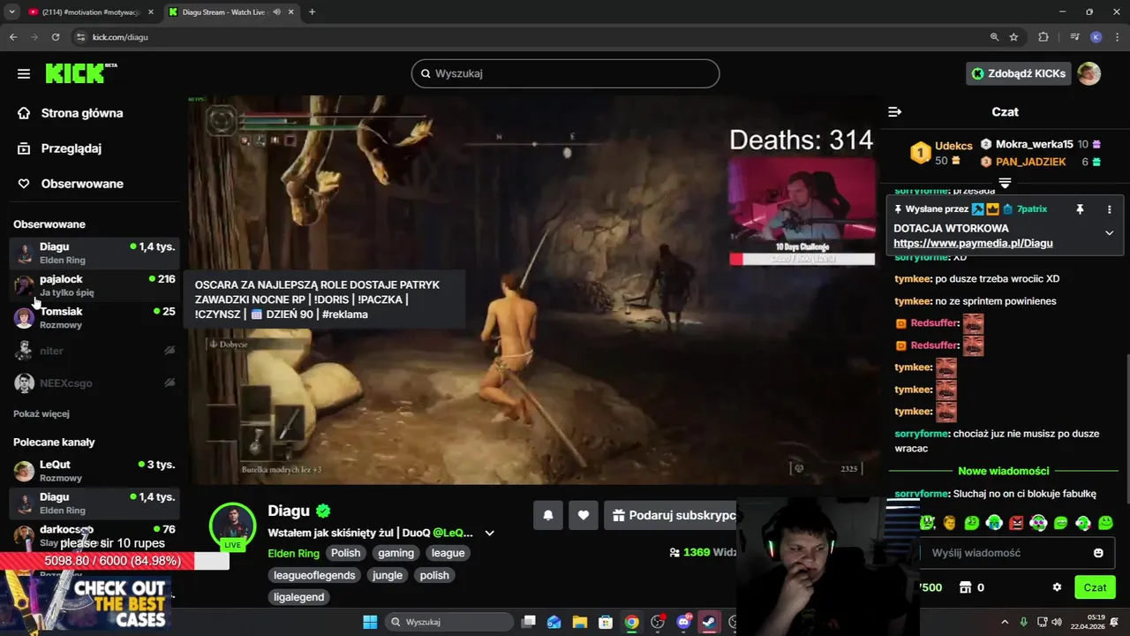Click the emoji picker in message box
The width and height of the screenshot is (1130, 636).
point(1098,553)
